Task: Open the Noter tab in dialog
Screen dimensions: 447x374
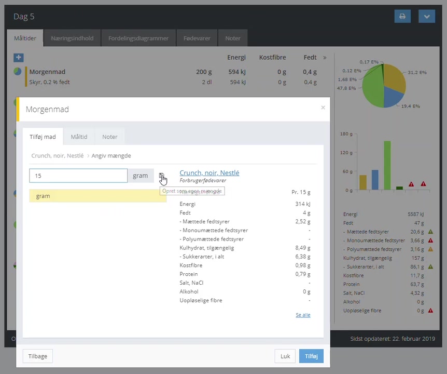Action: tap(109, 137)
